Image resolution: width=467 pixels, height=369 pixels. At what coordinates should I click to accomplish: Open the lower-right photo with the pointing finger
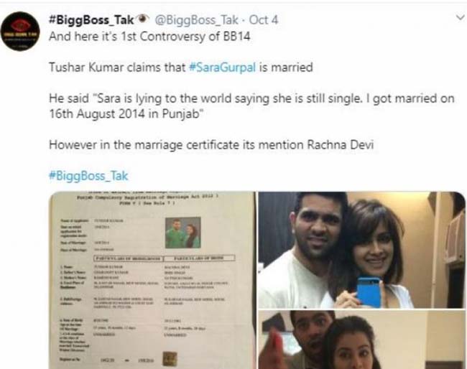[361, 340]
